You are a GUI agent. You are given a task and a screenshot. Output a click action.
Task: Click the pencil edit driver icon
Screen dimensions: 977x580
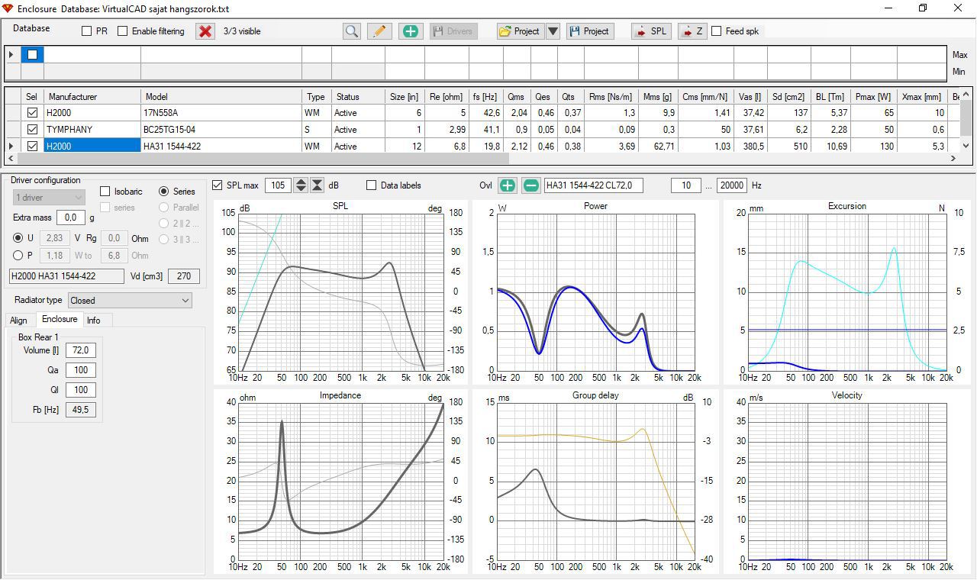(x=379, y=31)
